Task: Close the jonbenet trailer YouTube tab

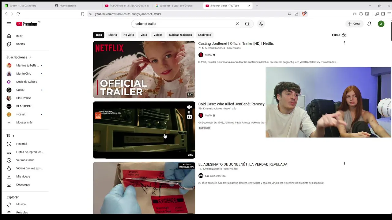Action: (249, 5)
